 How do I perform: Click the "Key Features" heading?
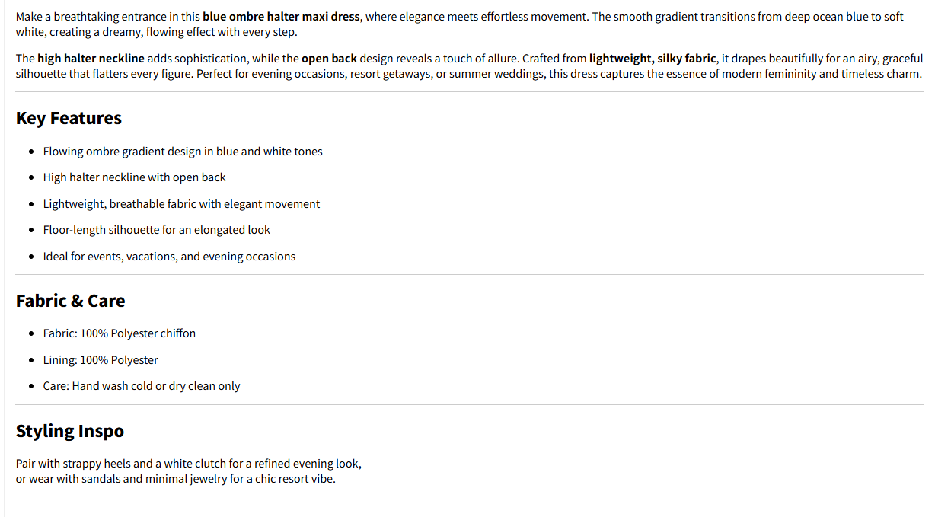[69, 119]
